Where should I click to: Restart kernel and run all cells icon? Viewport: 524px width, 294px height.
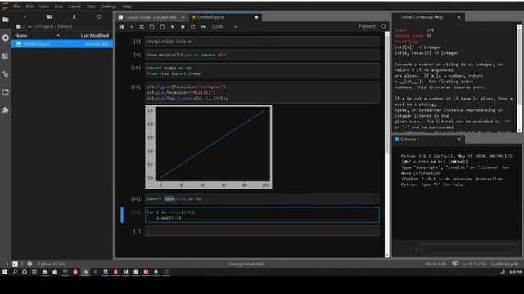[203, 27]
